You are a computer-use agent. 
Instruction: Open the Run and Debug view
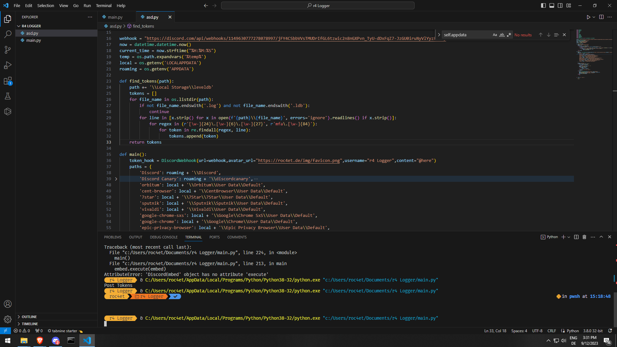coord(8,65)
